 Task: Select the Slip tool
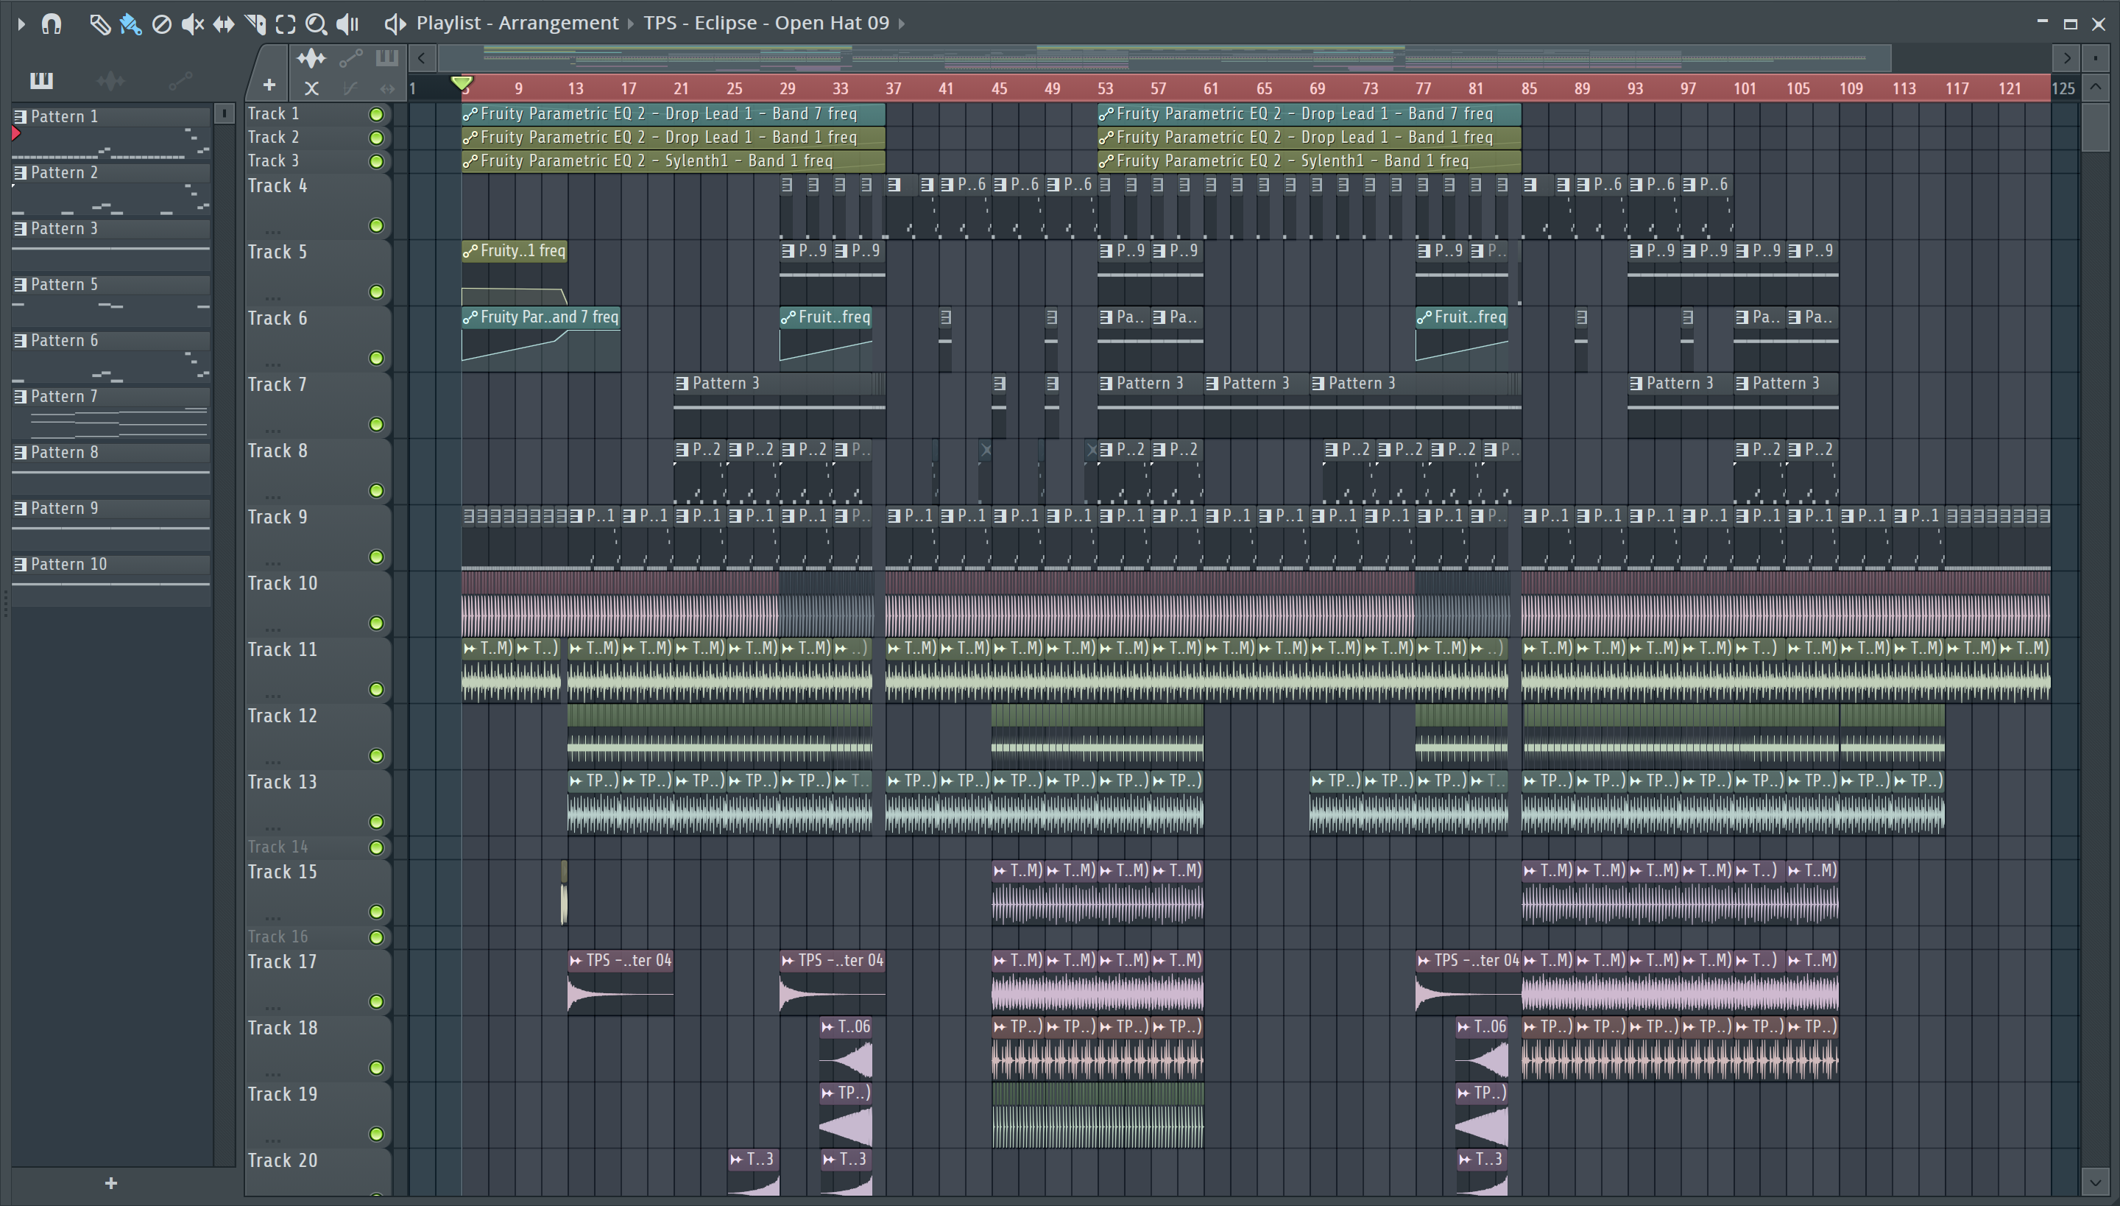224,24
